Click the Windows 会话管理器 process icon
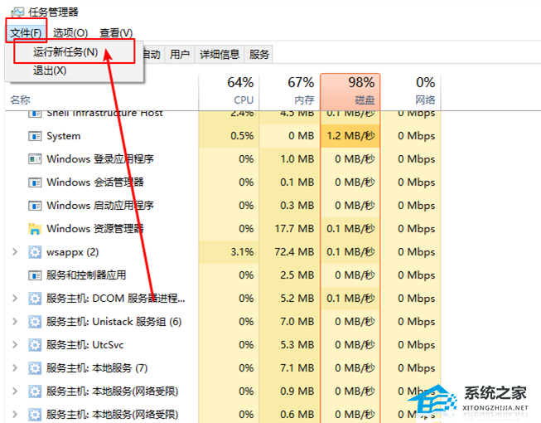 click(35, 182)
